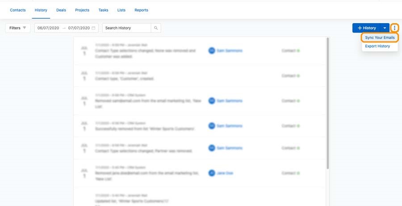The image size is (402, 206).
Task: Add a new History entry
Action: 366,28
